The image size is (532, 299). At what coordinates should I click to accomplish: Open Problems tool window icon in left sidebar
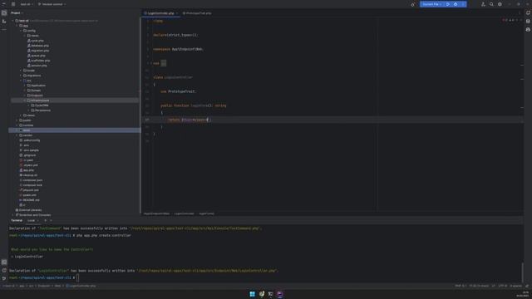4,270
